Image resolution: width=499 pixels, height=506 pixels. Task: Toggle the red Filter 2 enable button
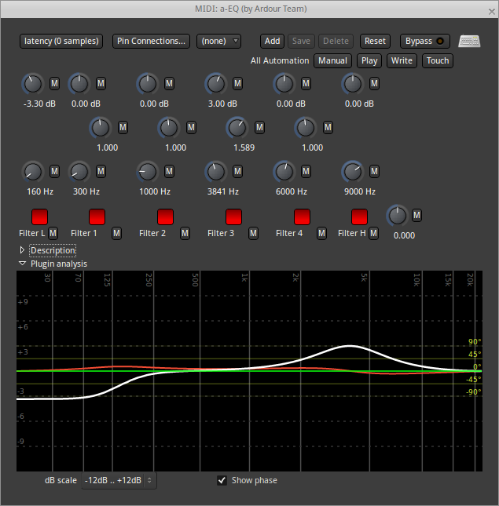pos(165,217)
